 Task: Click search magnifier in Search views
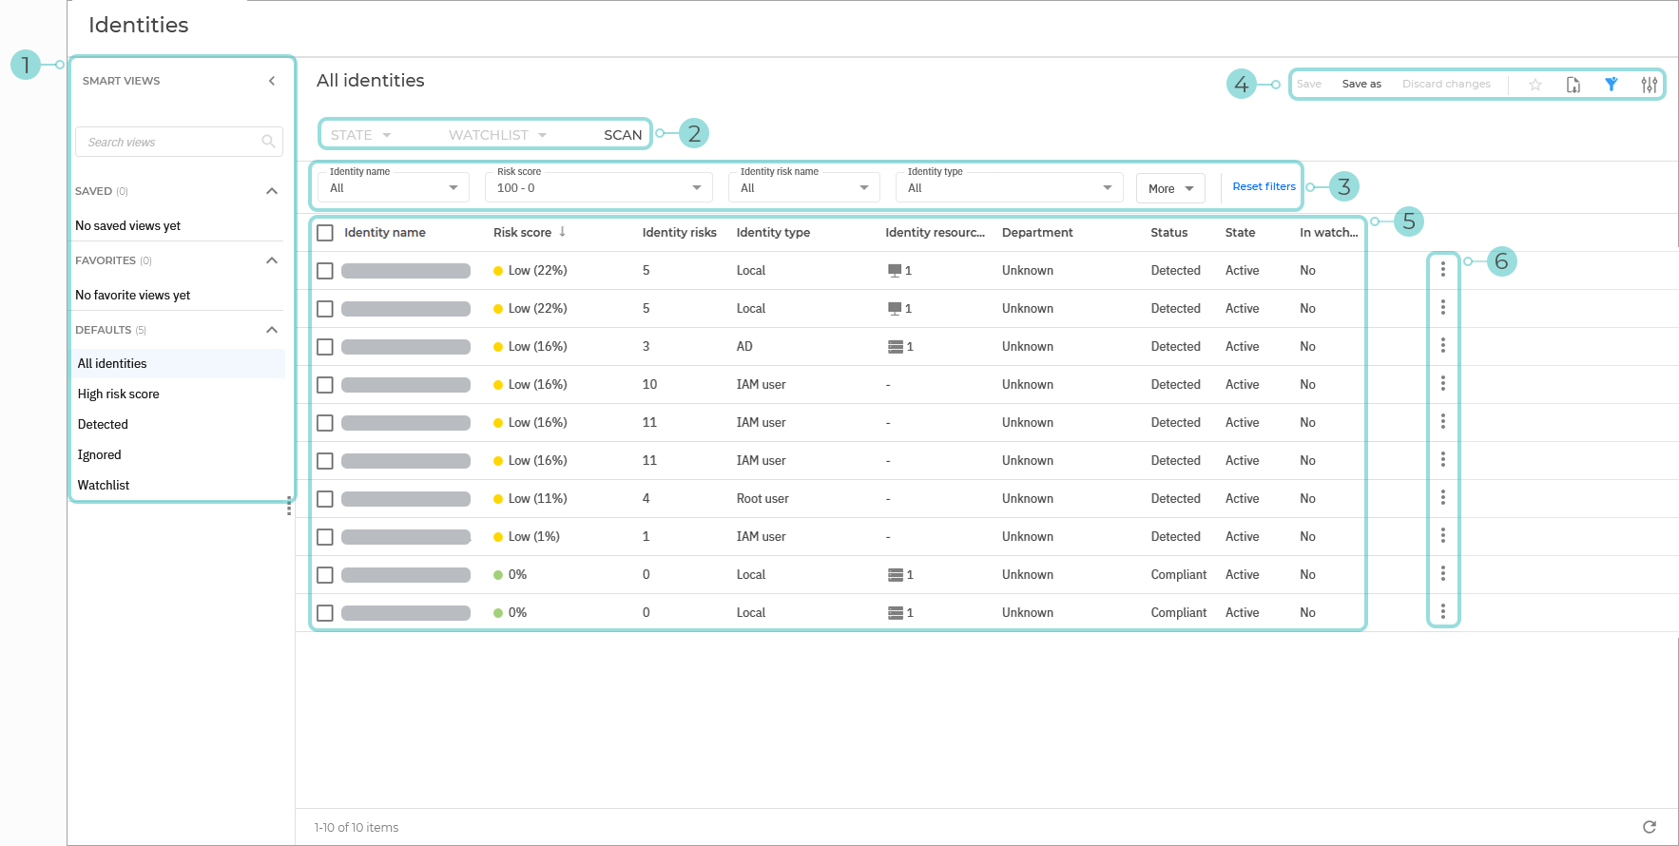268,142
